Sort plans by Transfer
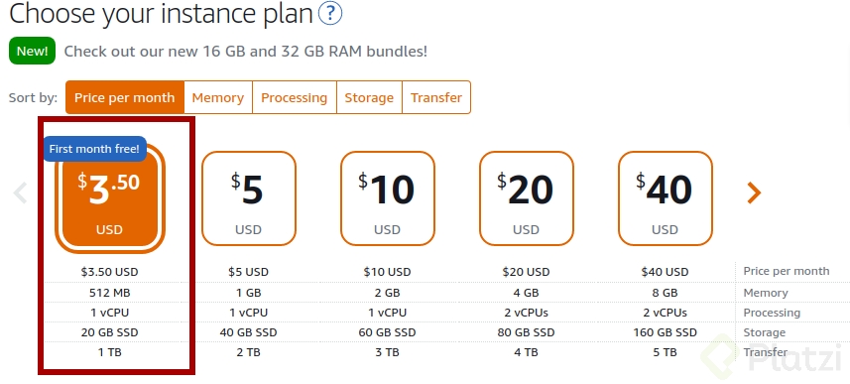Viewport: 850px width, 384px height. [x=436, y=97]
